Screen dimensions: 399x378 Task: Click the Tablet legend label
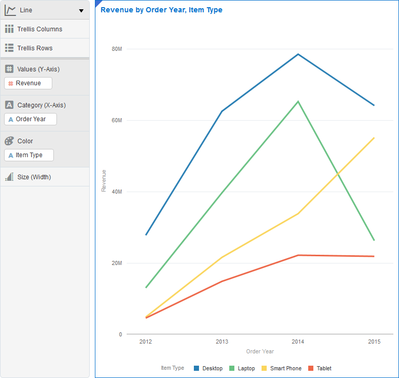(x=324, y=368)
